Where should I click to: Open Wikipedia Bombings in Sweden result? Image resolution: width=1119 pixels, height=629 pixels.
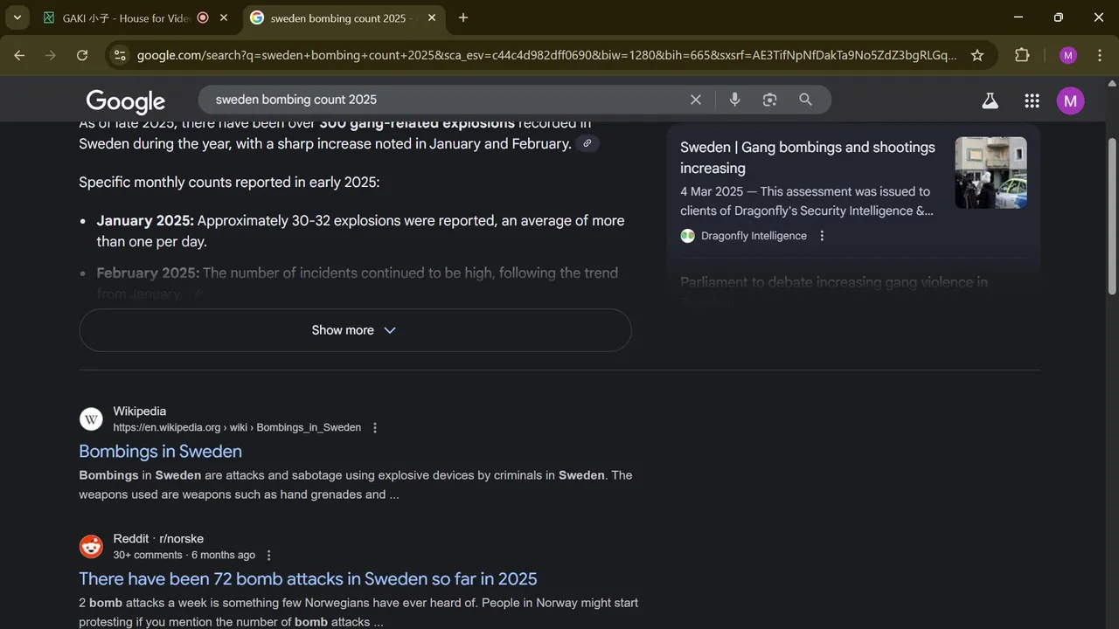tap(160, 452)
